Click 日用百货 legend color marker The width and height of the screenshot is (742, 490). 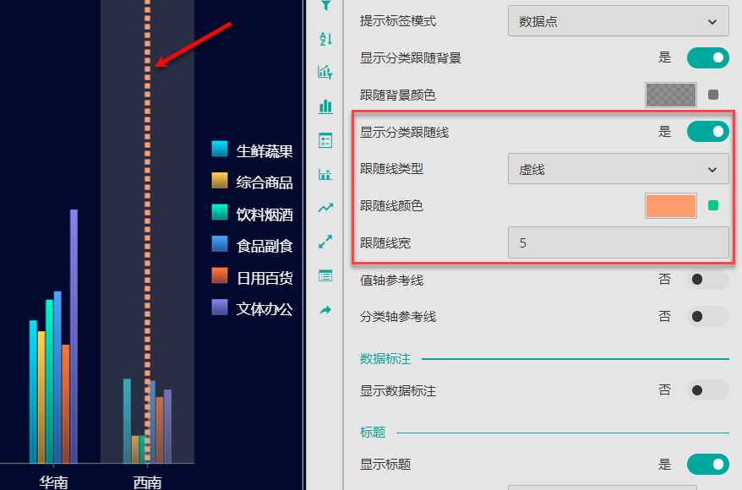220,275
